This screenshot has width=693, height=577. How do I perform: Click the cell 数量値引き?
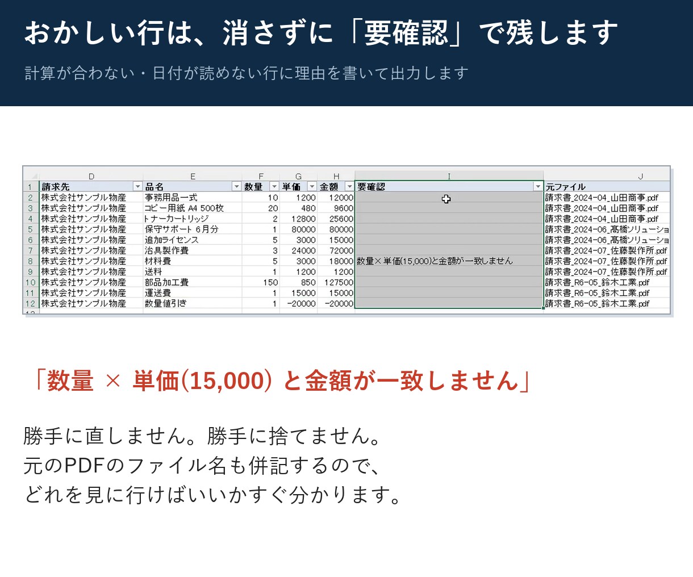point(193,304)
